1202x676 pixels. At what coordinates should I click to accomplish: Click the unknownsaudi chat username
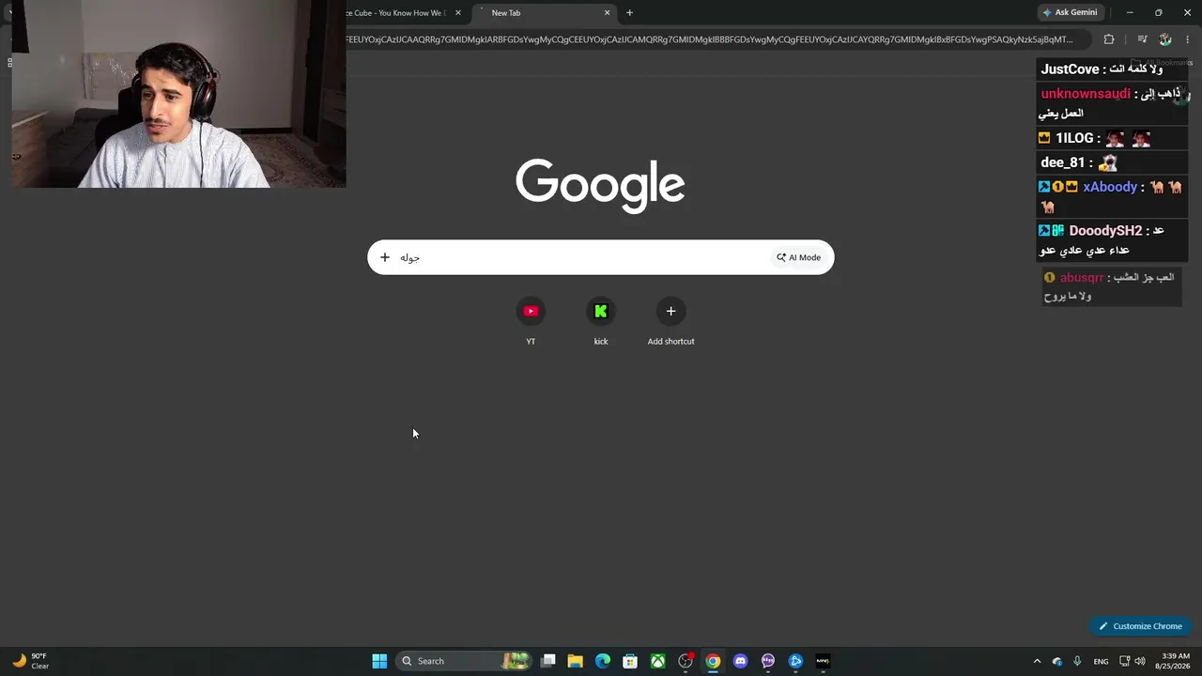pyautogui.click(x=1086, y=94)
